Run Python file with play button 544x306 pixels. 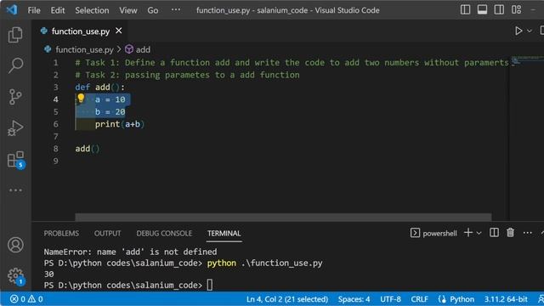(518, 31)
